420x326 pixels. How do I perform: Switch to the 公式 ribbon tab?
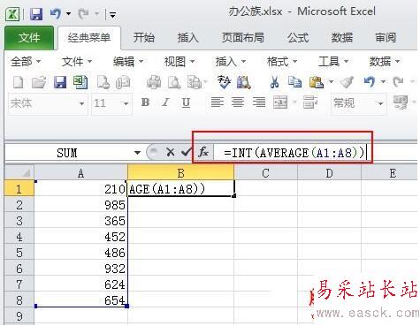click(298, 38)
